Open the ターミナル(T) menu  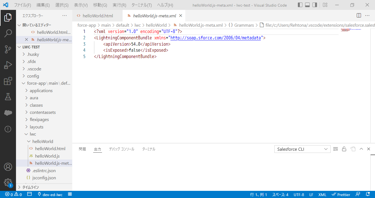click(x=141, y=5)
